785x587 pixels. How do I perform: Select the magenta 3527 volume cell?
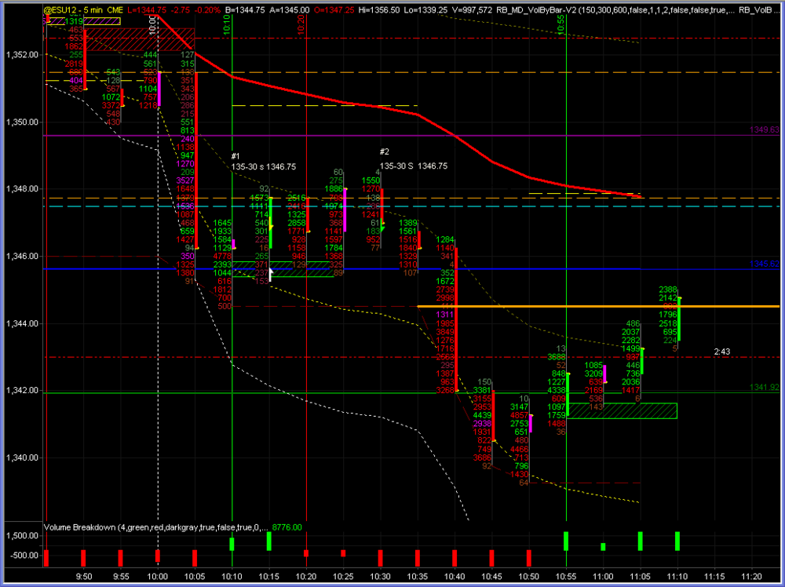coord(185,180)
